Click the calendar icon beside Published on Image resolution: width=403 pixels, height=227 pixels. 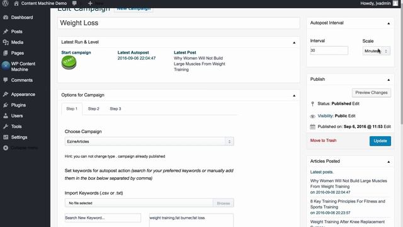(312, 127)
